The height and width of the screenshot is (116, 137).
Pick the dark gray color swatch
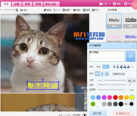(115, 104)
